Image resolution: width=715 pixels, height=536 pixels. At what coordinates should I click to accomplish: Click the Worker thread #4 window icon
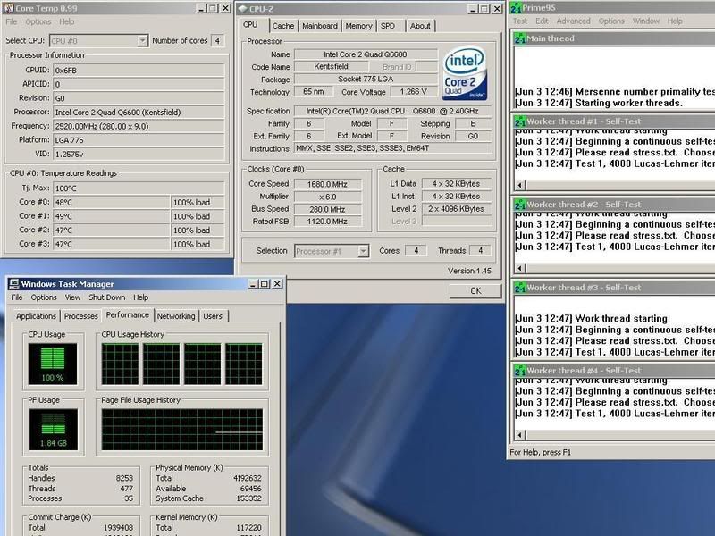(x=520, y=371)
